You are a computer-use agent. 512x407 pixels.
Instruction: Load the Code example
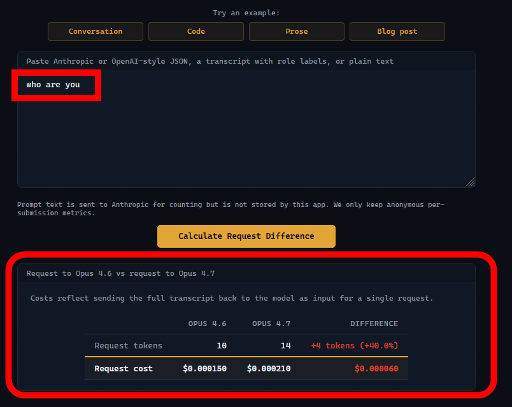click(x=196, y=31)
